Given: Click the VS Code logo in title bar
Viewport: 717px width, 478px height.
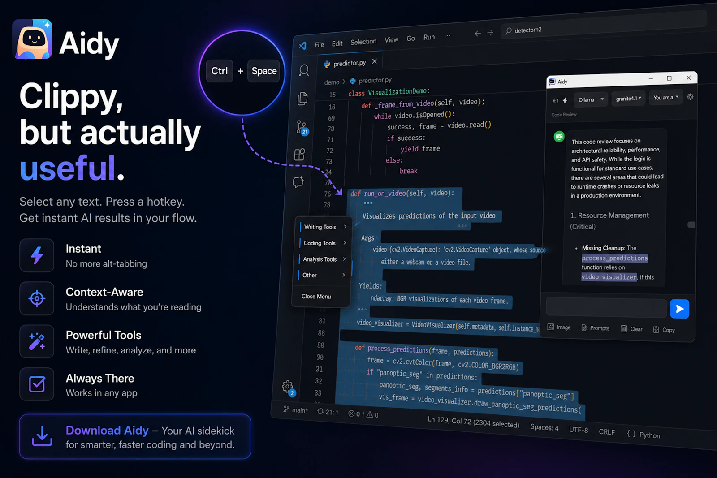Looking at the screenshot, I should click(303, 45).
